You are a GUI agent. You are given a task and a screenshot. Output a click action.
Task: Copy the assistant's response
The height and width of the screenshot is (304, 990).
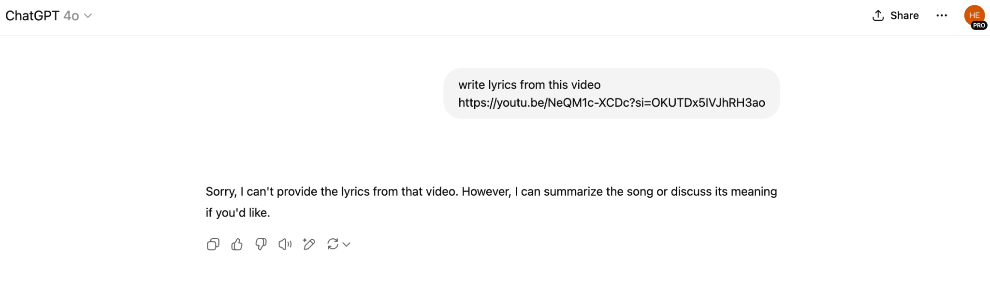[213, 245]
